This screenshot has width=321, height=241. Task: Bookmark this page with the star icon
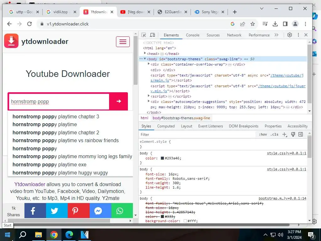click(x=253, y=24)
